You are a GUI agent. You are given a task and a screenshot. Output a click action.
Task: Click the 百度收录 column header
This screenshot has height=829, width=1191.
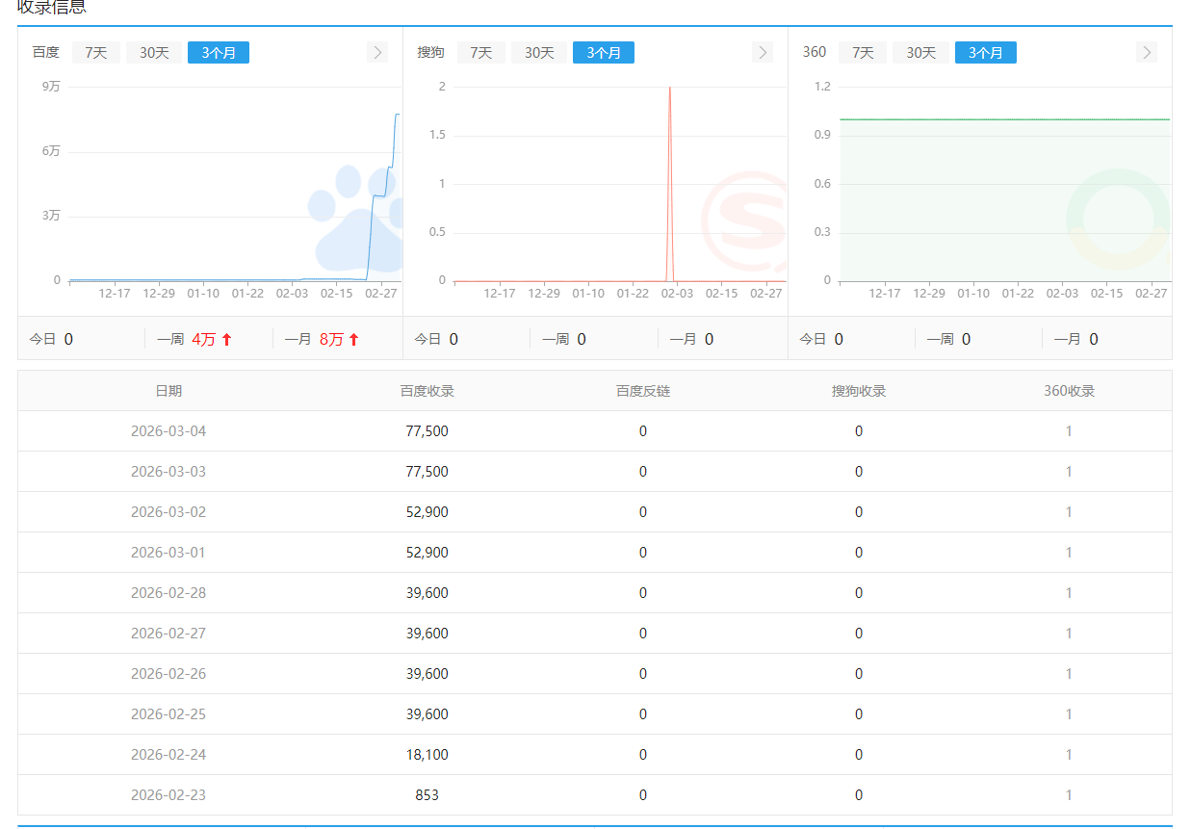point(427,391)
